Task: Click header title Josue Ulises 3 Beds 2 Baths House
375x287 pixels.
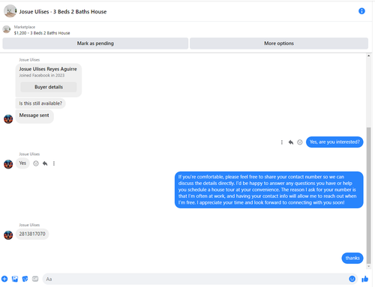Action: click(63, 11)
